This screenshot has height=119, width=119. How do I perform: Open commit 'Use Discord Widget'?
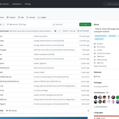[x=41, y=90]
